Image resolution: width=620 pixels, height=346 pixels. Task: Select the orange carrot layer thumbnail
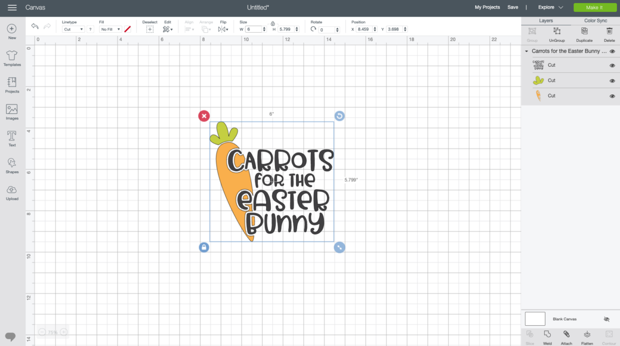pos(538,96)
